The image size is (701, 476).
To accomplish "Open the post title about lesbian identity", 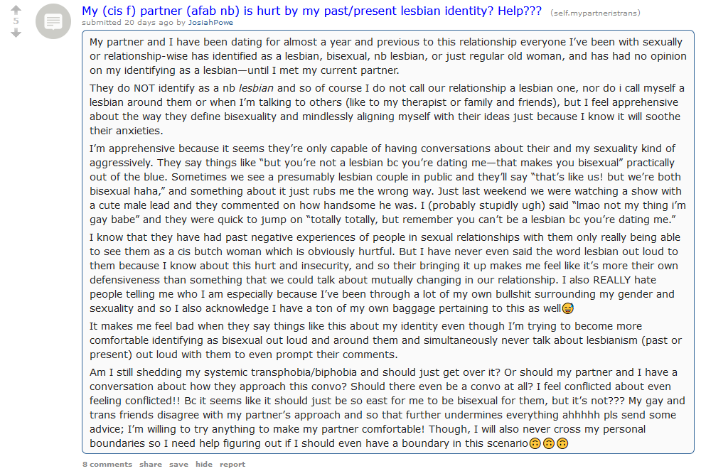I will tap(311, 11).
